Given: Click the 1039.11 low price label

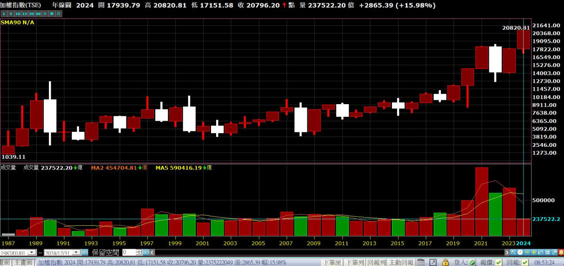Looking at the screenshot, I should click(13, 157).
